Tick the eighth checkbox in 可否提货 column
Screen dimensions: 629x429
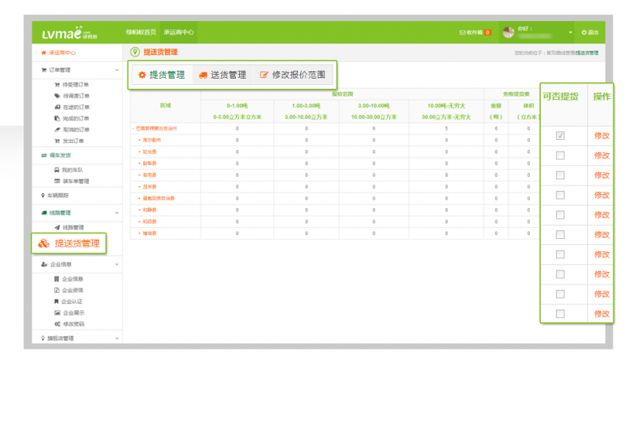tap(560, 274)
